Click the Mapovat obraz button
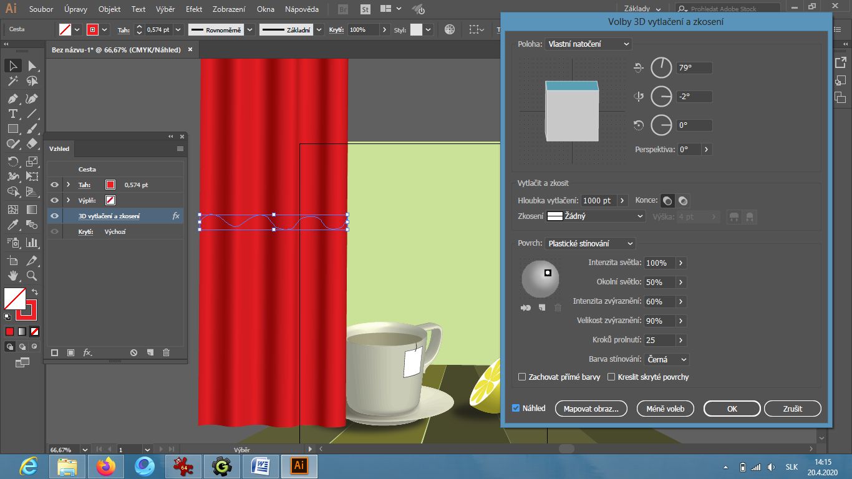This screenshot has width=852, height=479. pyautogui.click(x=591, y=409)
